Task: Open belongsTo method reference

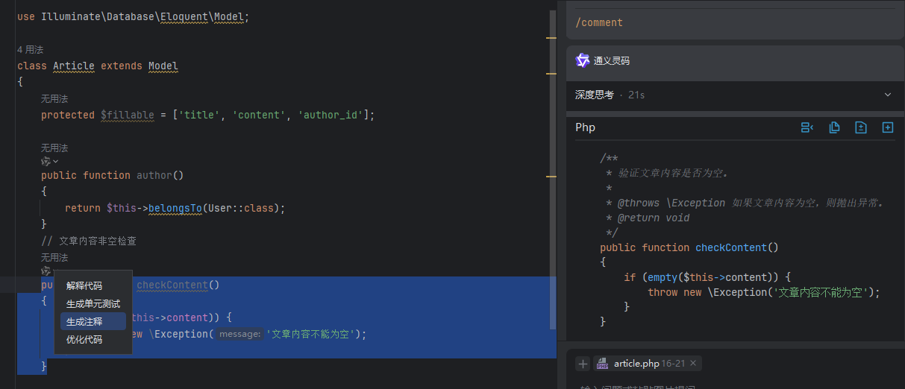Action: click(175, 208)
